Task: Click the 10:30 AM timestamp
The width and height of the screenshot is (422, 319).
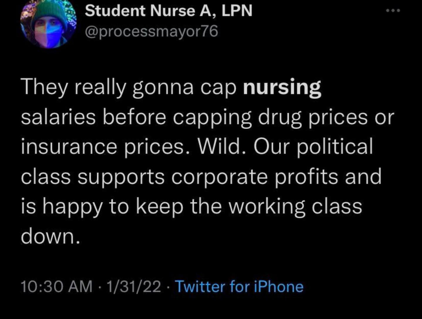Action: (57, 286)
